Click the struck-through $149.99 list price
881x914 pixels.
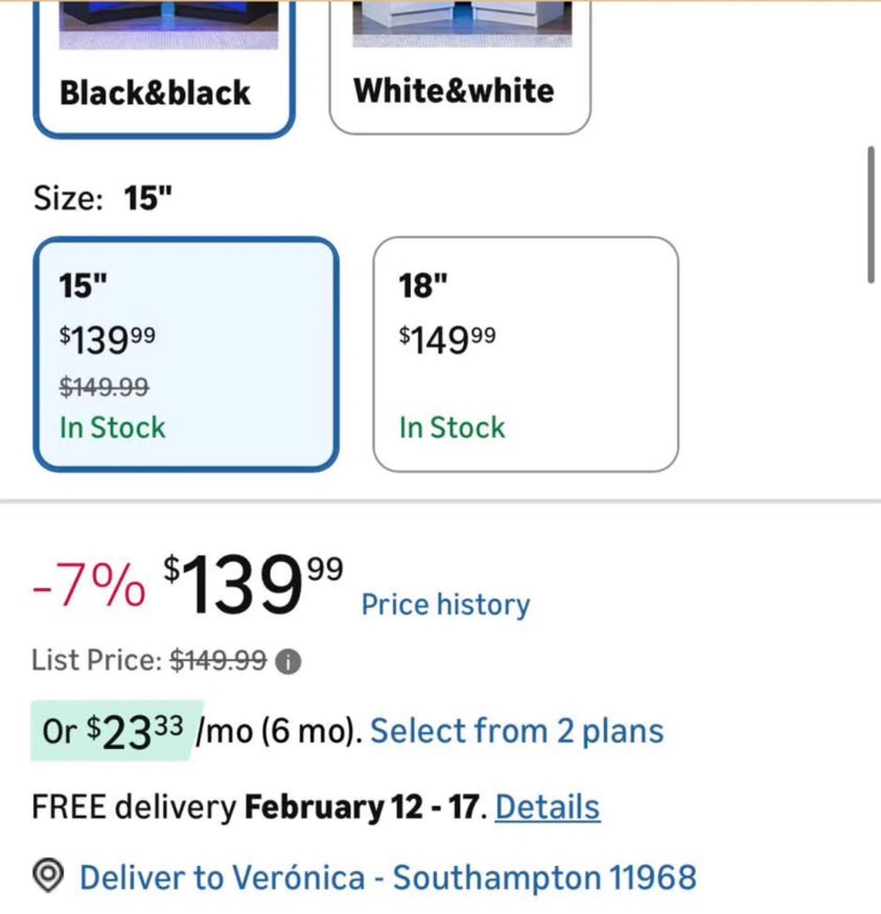[218, 660]
